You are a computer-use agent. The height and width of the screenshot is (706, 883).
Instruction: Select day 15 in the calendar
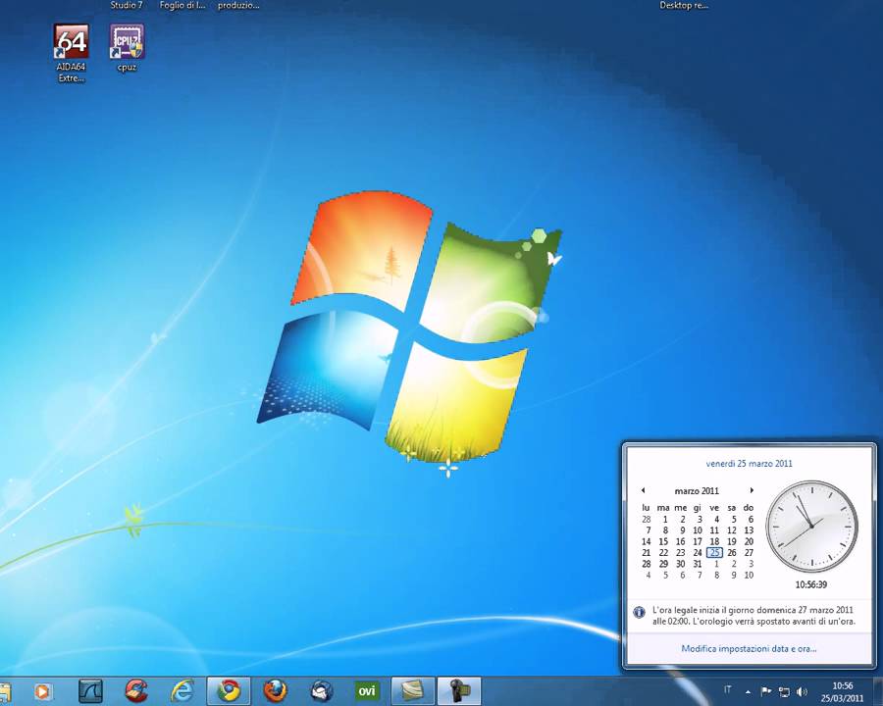pyautogui.click(x=663, y=541)
